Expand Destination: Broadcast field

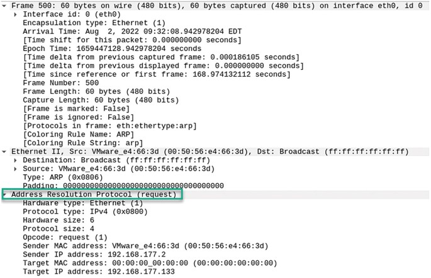click(16, 160)
